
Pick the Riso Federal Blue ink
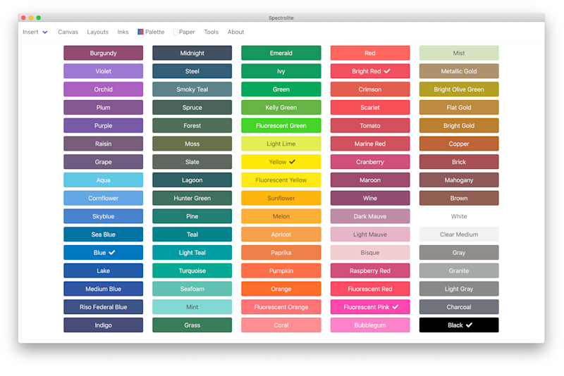click(x=103, y=307)
